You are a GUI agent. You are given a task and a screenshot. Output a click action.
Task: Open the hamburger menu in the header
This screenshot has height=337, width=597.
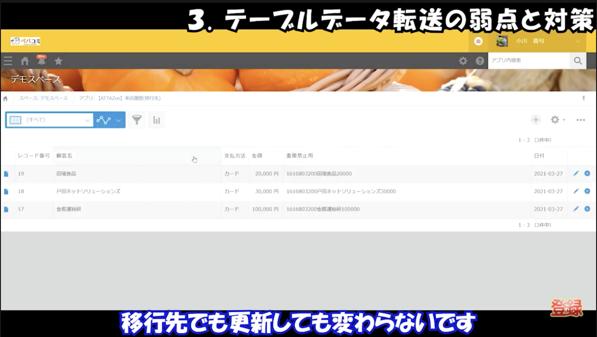[7, 60]
